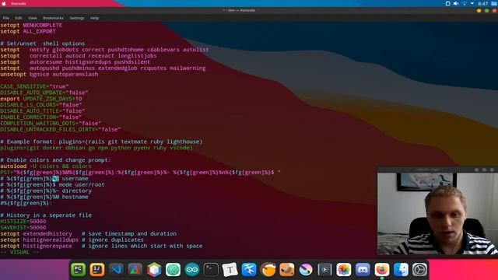Launch Android Studio from the dock
The image size is (498, 280).
click(135, 270)
